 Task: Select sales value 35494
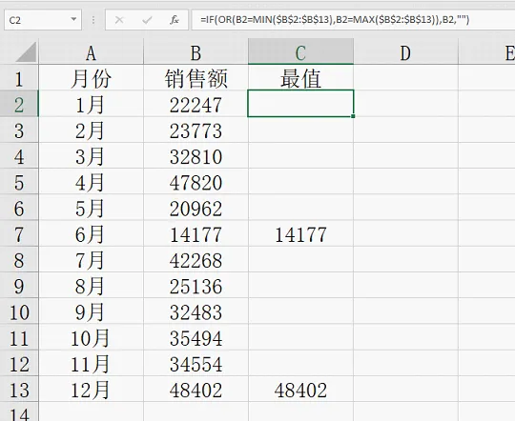[196, 337]
